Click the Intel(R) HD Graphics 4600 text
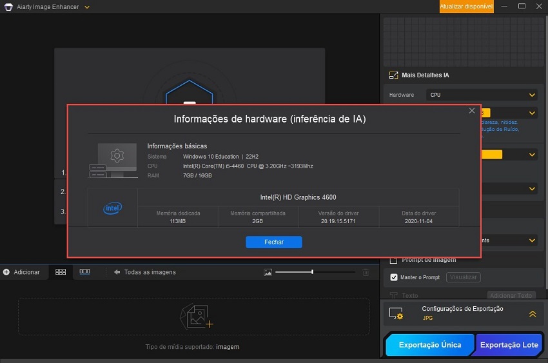This screenshot has width=548, height=363. [x=298, y=197]
